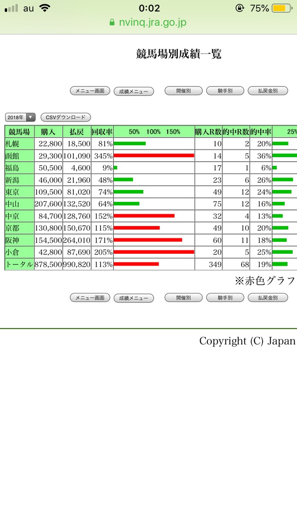Screen dimensions: 297x528
Task: Click the 購入 column header
Action: (49, 132)
